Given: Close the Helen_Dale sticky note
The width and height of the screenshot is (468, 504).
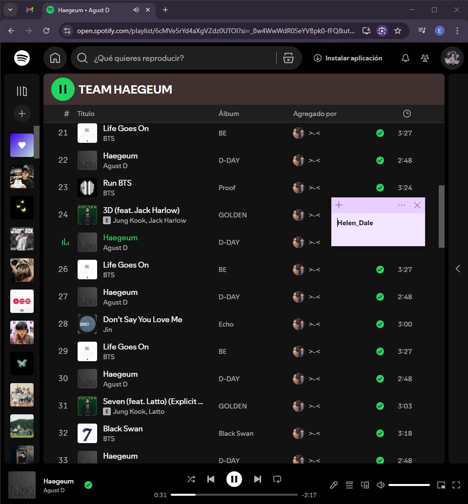Looking at the screenshot, I should pyautogui.click(x=417, y=205).
